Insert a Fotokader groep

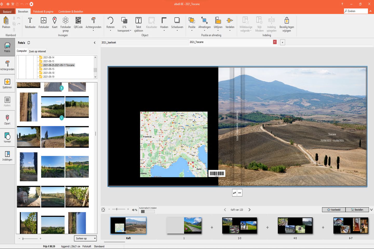(65, 24)
